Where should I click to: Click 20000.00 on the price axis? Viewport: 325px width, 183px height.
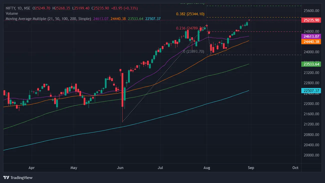312,155
